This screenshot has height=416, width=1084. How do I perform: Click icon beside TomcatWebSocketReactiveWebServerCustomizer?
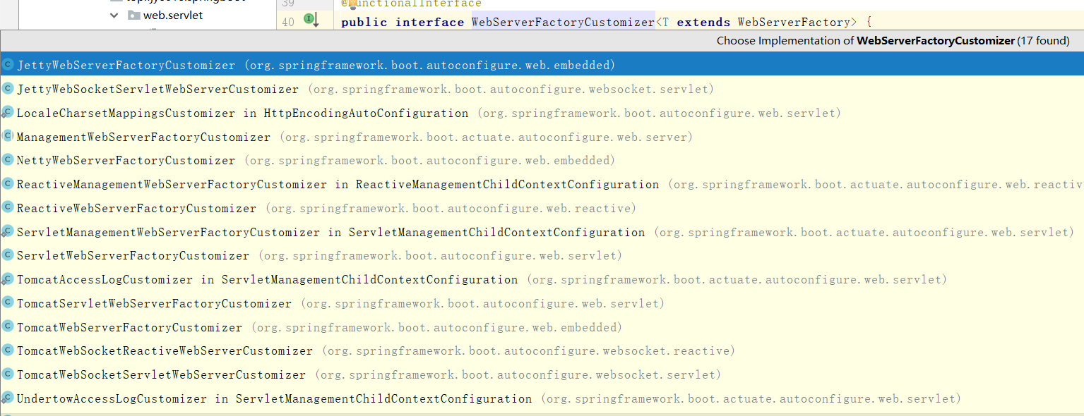(x=8, y=351)
